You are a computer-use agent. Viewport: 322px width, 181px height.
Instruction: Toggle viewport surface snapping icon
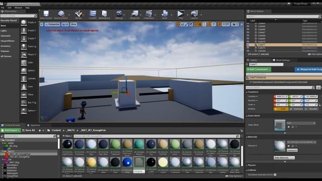tap(196, 25)
